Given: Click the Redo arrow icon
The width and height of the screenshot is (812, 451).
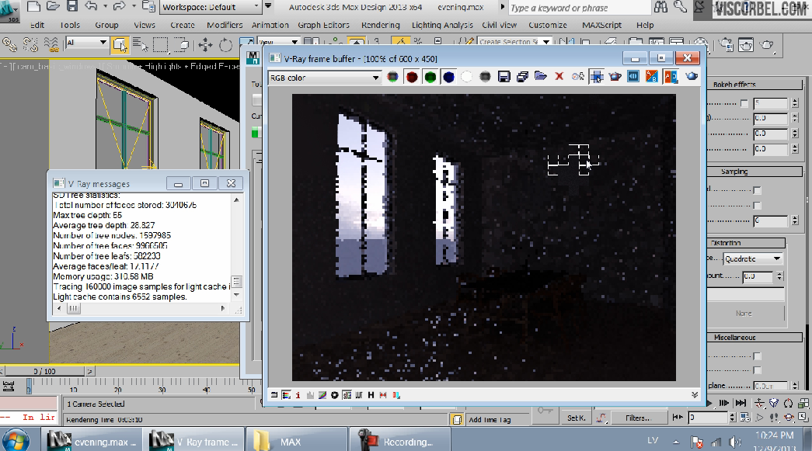Looking at the screenshot, I should (x=119, y=7).
